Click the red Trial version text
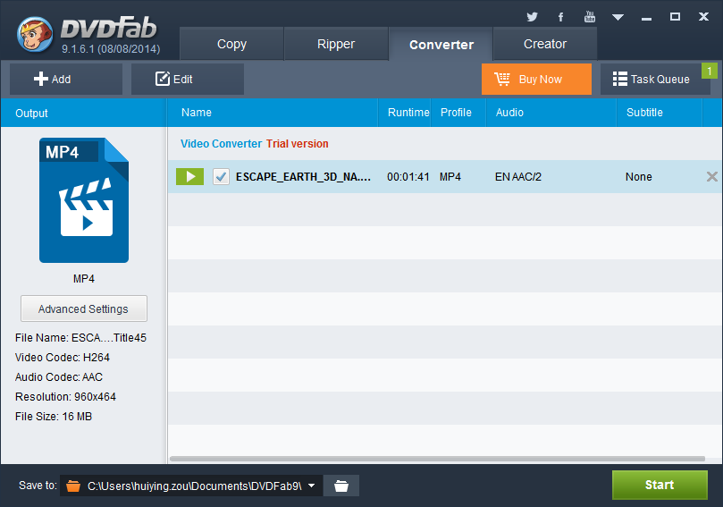The image size is (723, 507). coord(297,144)
